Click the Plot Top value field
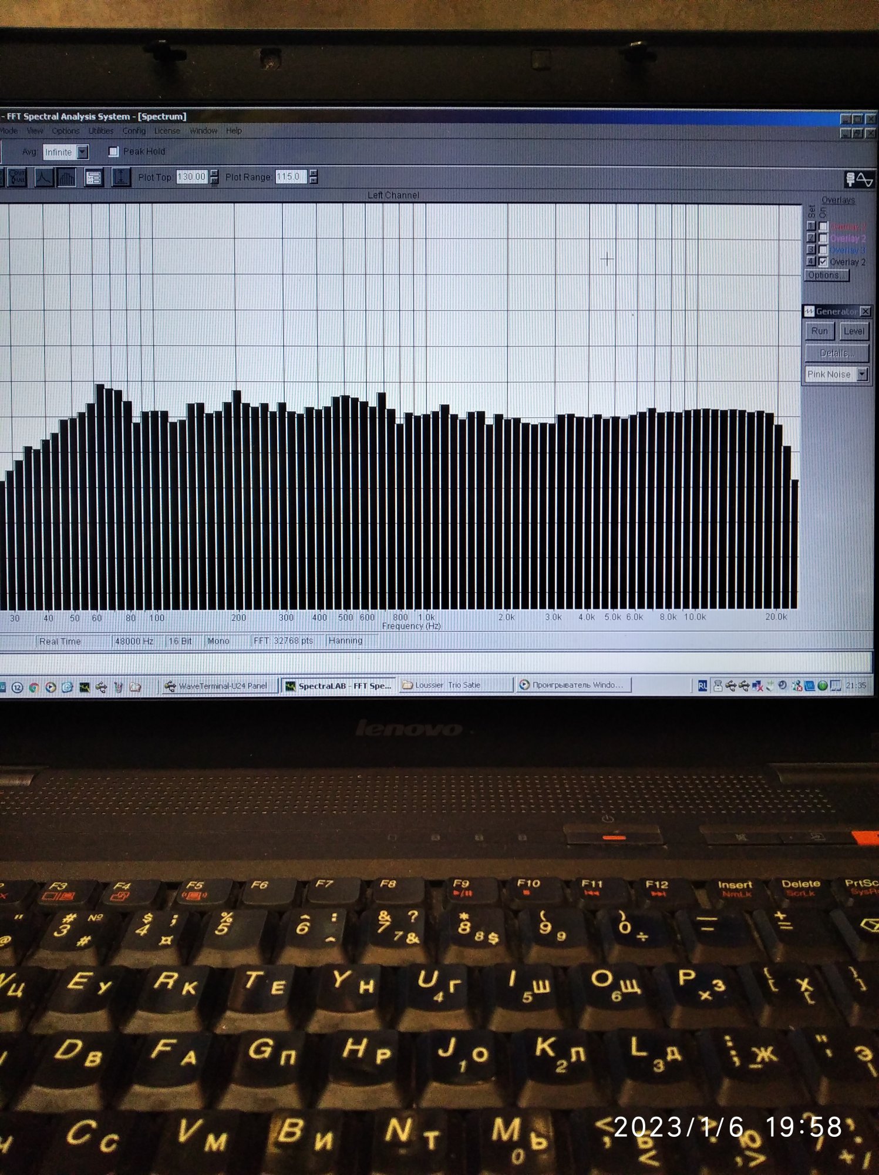The height and width of the screenshot is (1175, 879). pyautogui.click(x=192, y=177)
